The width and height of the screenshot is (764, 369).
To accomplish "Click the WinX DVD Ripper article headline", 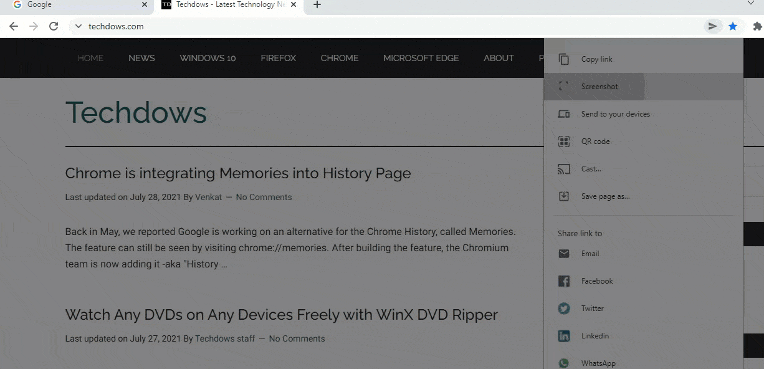I will click(x=281, y=315).
